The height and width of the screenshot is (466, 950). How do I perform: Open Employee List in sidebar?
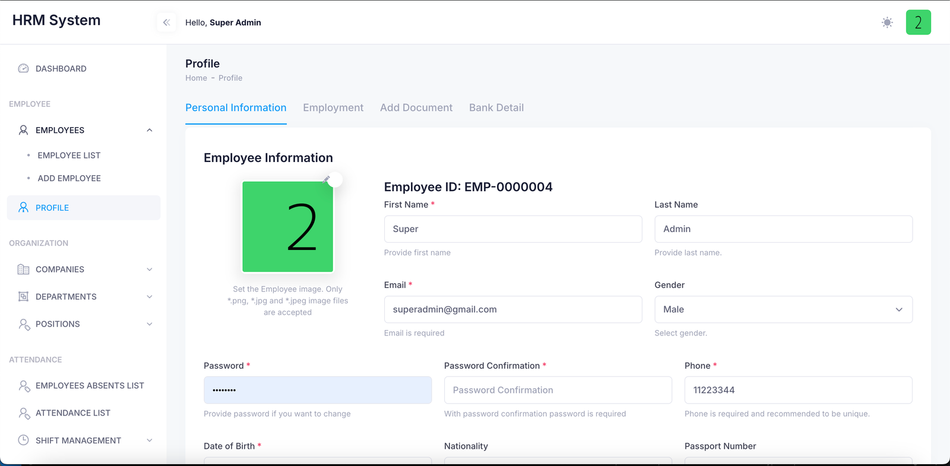point(69,156)
